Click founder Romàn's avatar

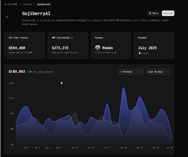click(x=98, y=48)
